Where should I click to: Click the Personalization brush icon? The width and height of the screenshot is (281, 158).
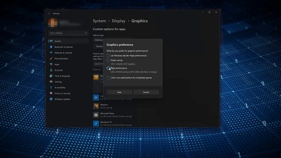point(51,58)
